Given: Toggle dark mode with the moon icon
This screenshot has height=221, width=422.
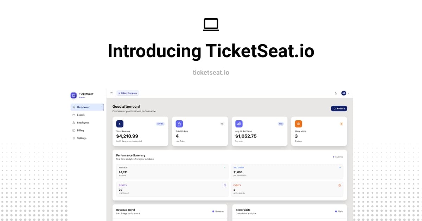Looking at the screenshot, I should click(335, 93).
